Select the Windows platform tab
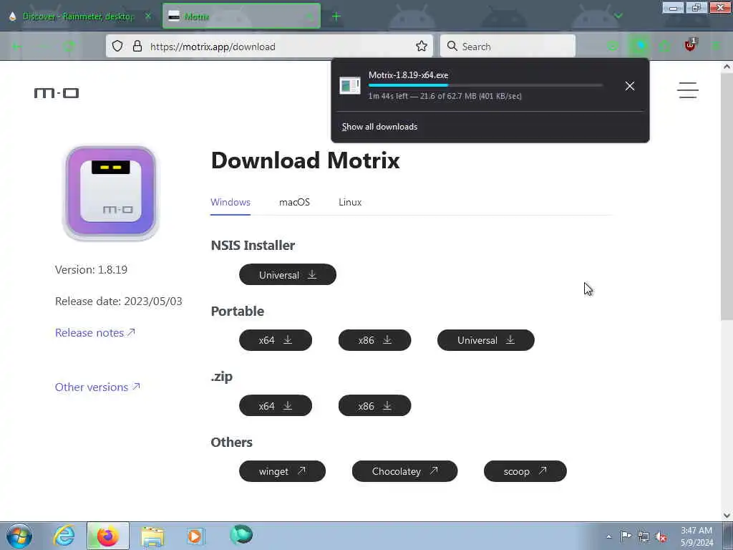The width and height of the screenshot is (733, 550). (x=230, y=202)
